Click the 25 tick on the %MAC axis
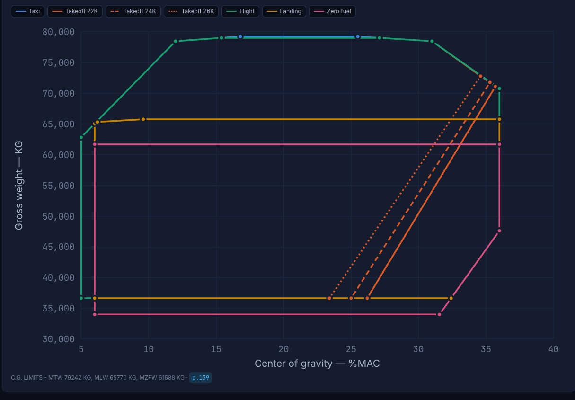Image resolution: width=575 pixels, height=400 pixels. (351, 349)
